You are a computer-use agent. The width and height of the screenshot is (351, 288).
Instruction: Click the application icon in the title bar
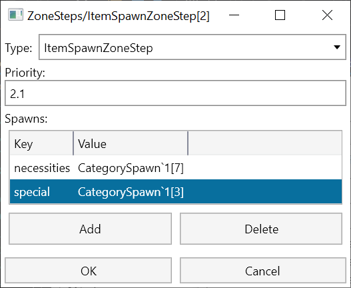pos(16,15)
